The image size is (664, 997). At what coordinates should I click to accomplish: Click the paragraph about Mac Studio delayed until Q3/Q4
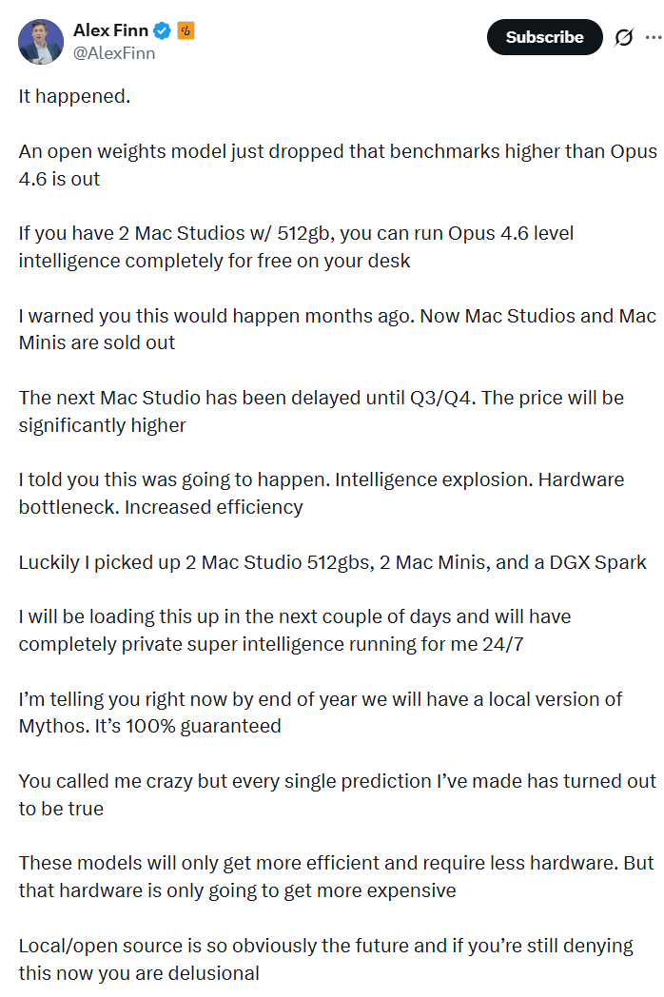coord(319,411)
